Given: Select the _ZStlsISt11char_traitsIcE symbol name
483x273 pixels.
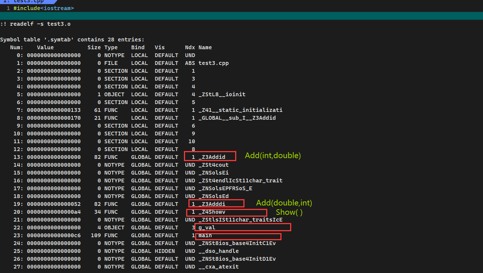Looking at the screenshot, I should click(x=240, y=220).
